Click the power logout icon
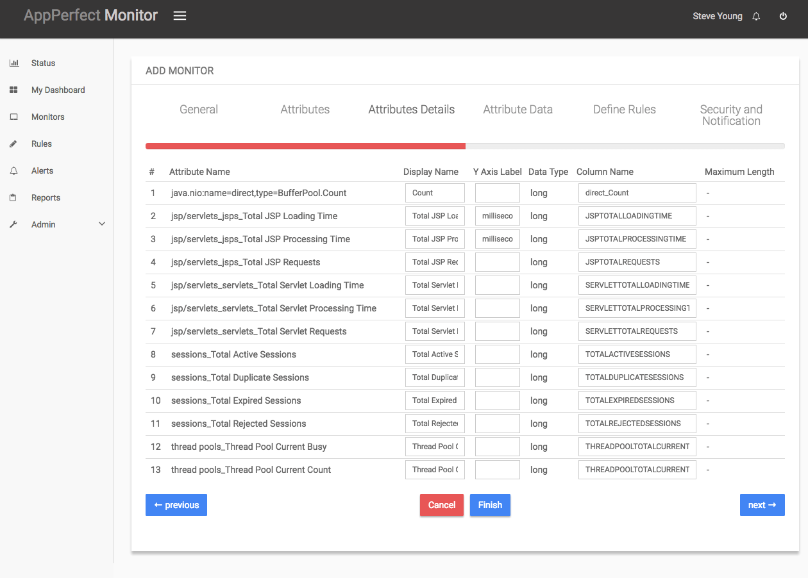 click(783, 15)
